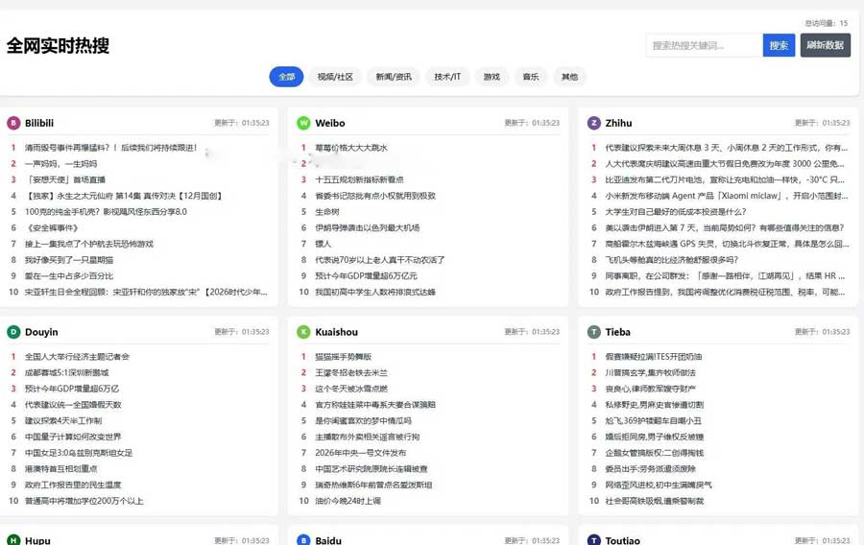Click the Tieba panel 更新于 timestamp
This screenshot has height=545, width=864.
pos(822,331)
